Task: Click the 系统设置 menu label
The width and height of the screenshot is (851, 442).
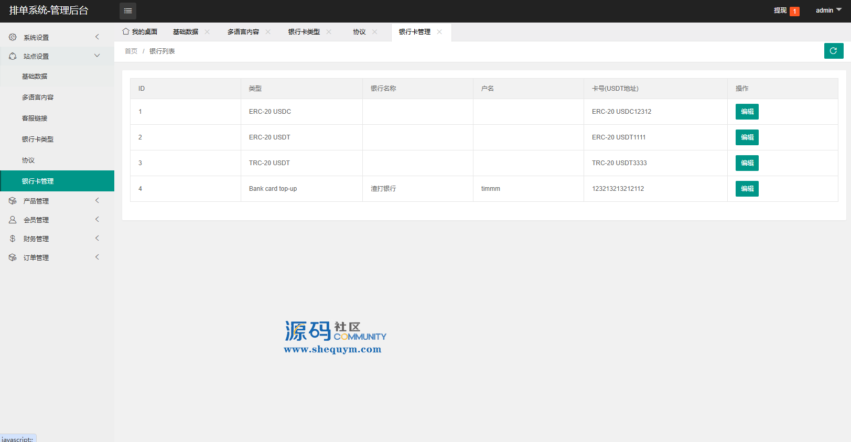Action: tap(36, 38)
